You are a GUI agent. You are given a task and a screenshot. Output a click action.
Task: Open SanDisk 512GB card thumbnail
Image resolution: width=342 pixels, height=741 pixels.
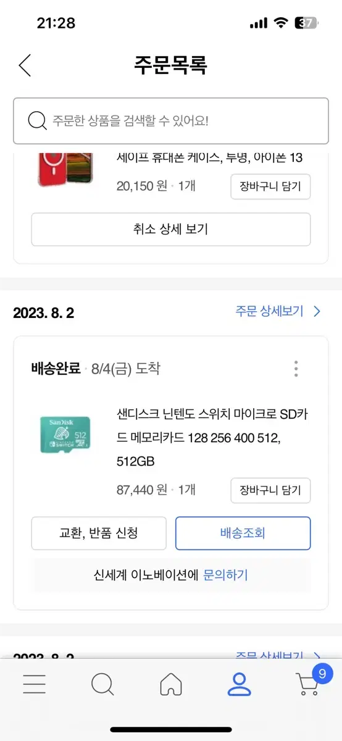65,435
